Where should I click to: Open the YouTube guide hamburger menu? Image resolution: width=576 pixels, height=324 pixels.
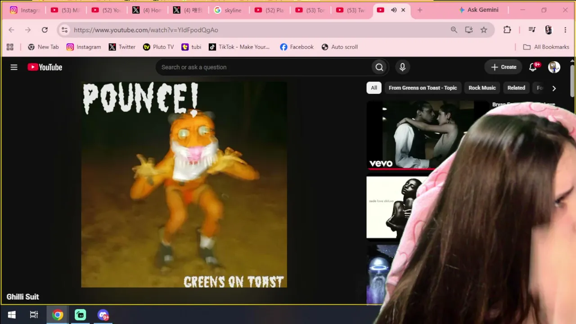14,67
